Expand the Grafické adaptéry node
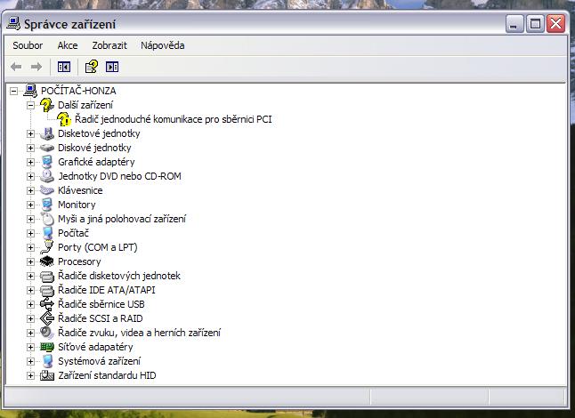Image resolution: width=575 pixels, height=418 pixels. 30,162
